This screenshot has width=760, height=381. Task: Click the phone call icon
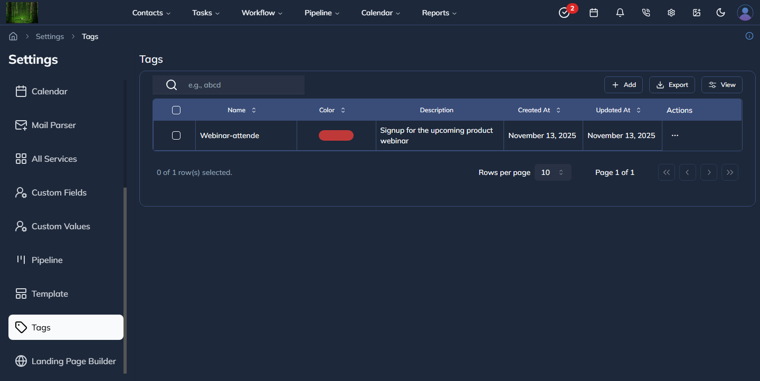tap(645, 13)
